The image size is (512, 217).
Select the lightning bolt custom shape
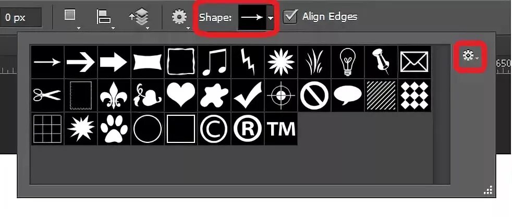click(248, 62)
